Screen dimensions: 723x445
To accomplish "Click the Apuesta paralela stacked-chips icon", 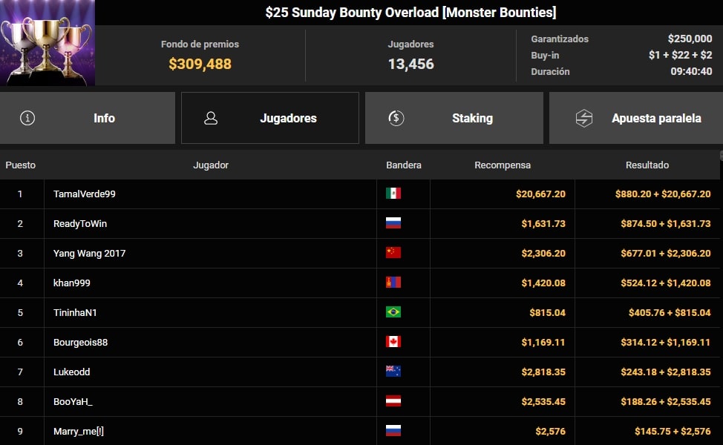I will point(584,118).
